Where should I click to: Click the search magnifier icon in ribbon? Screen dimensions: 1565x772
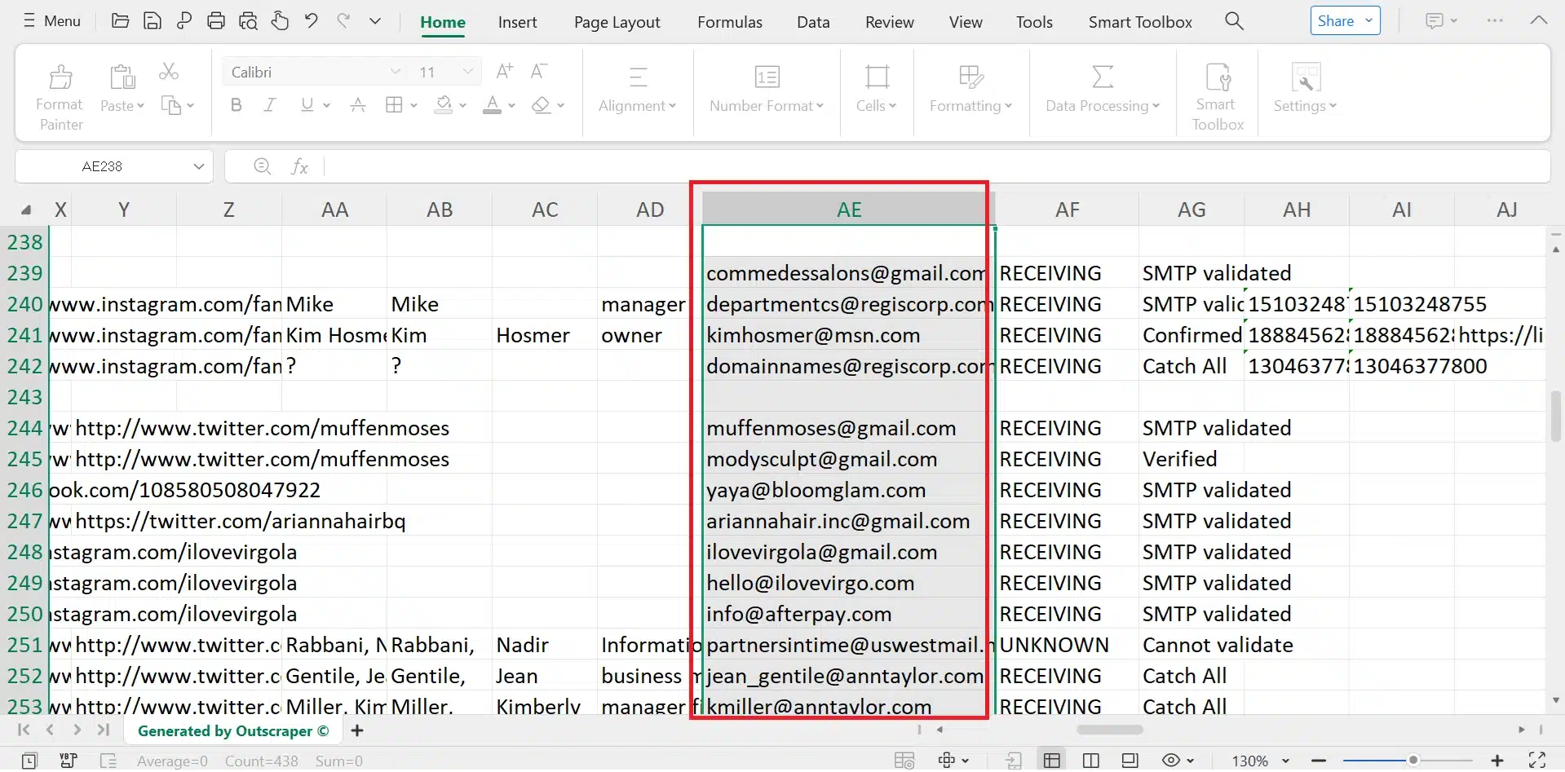pyautogui.click(x=1234, y=21)
